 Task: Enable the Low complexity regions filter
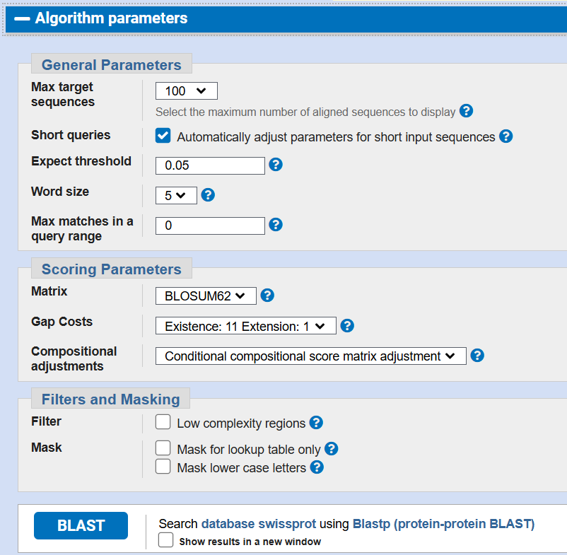point(163,421)
